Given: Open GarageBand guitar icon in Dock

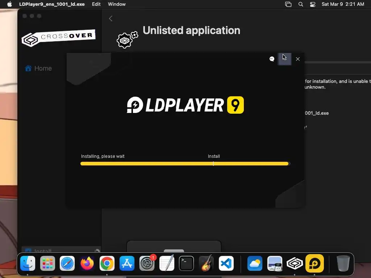Looking at the screenshot, I should (206, 263).
